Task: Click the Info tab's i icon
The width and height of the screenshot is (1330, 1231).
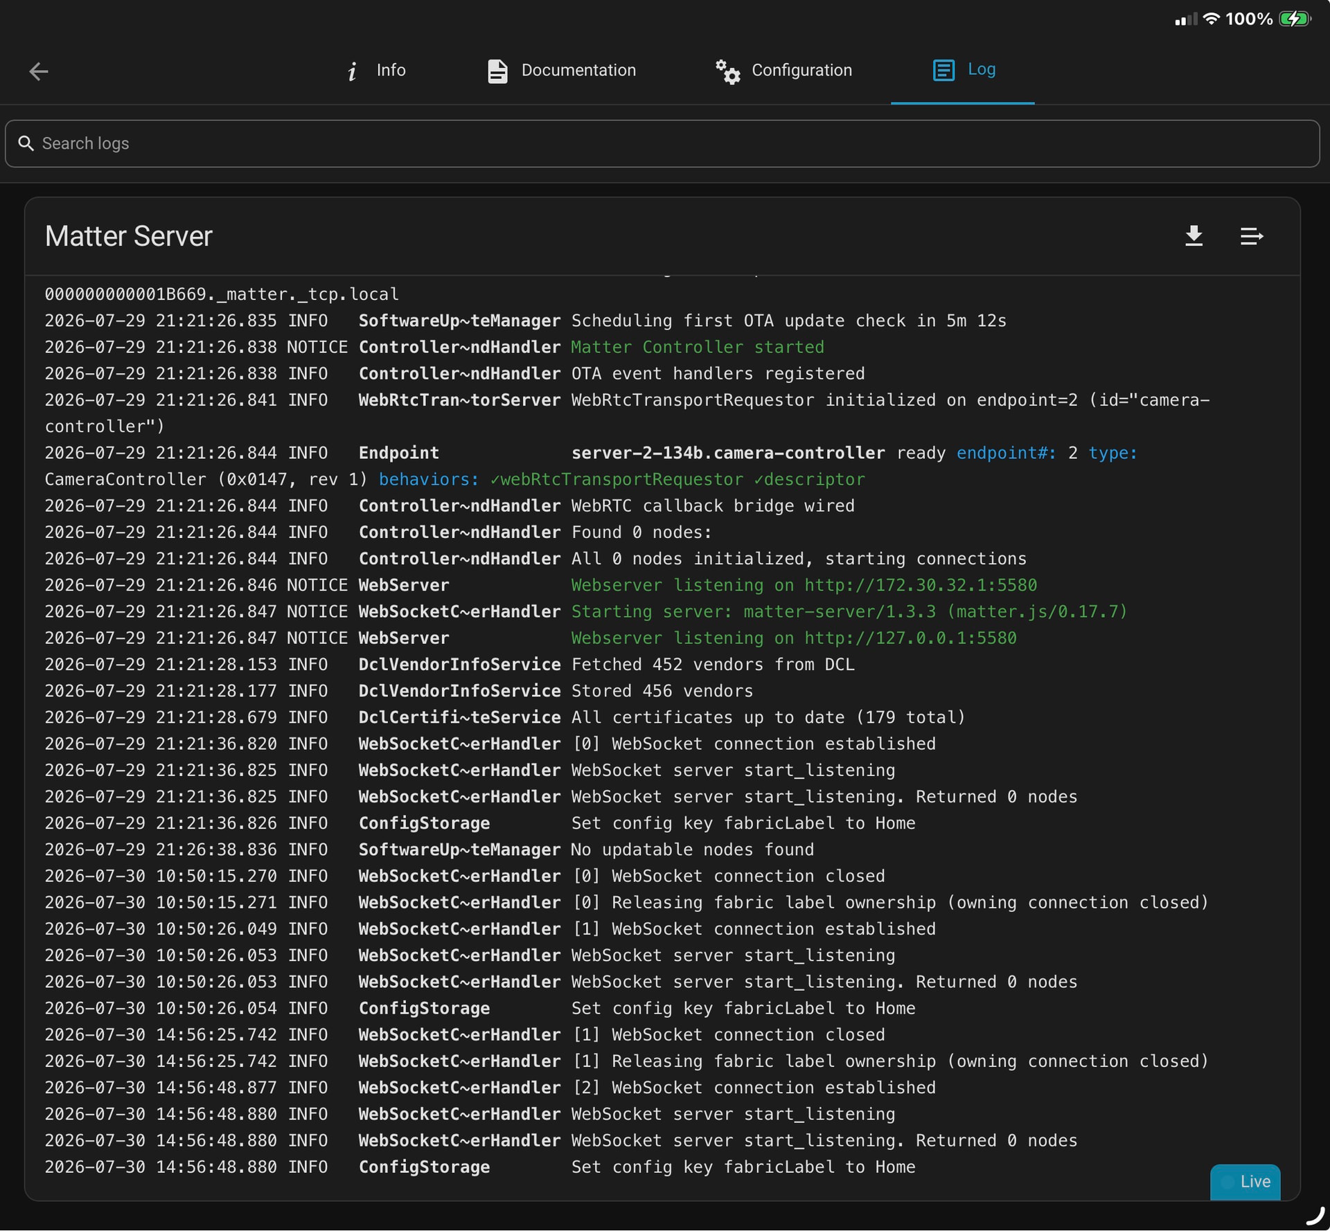Action: point(352,71)
